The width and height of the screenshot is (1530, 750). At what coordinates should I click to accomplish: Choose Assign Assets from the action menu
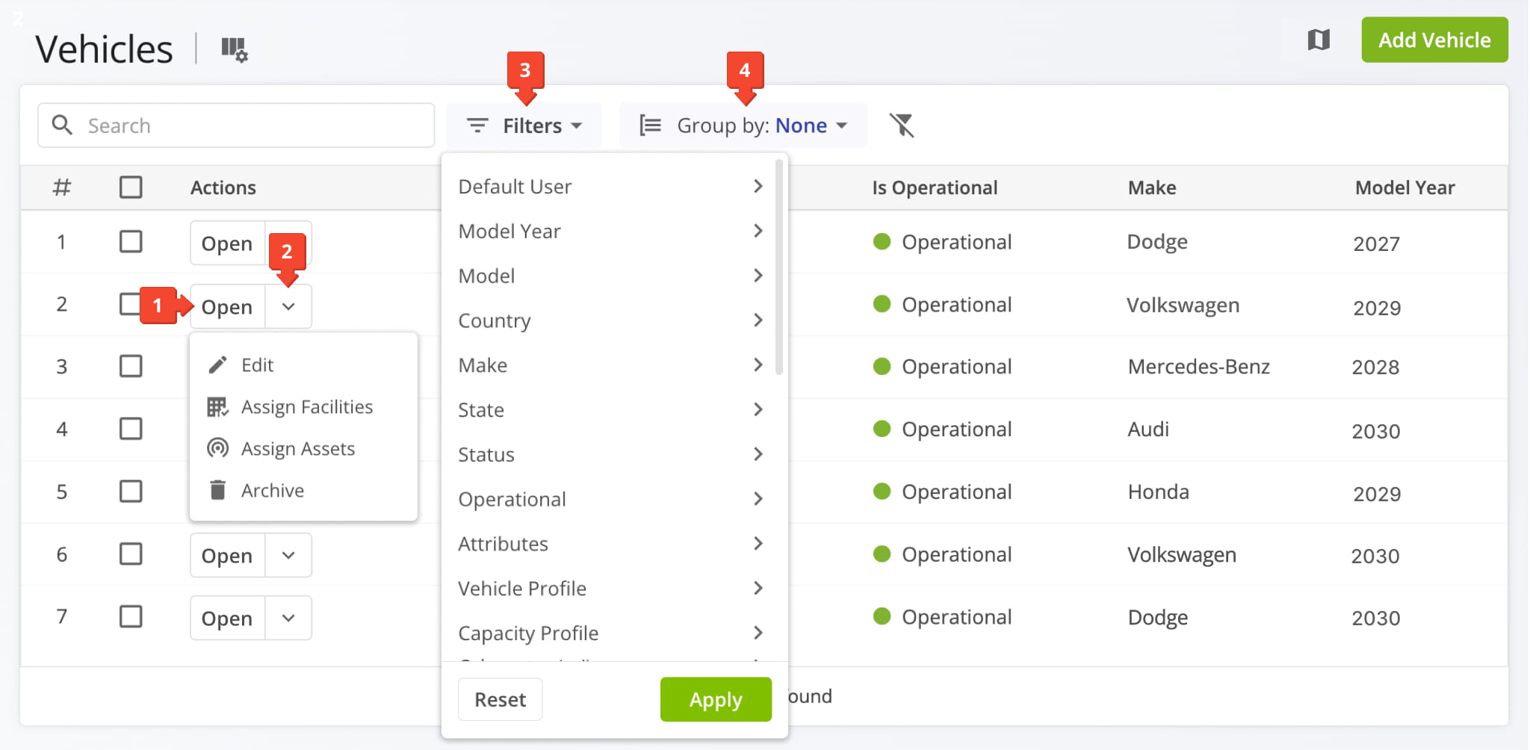303,448
